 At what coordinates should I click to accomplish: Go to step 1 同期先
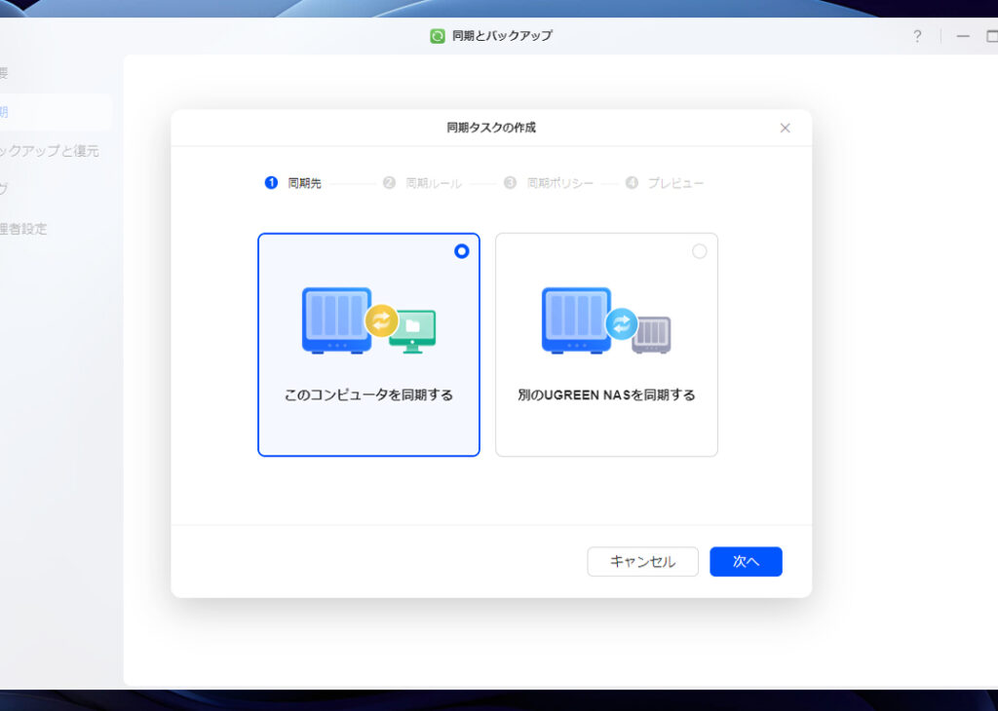(292, 183)
